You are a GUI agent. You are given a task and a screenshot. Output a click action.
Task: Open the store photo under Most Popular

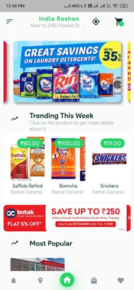click(37, 265)
